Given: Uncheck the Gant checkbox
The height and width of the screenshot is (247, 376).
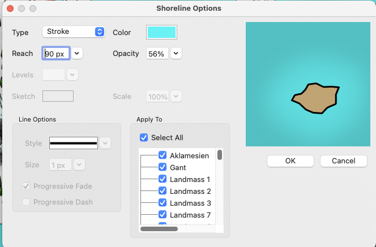Looking at the screenshot, I should [163, 167].
